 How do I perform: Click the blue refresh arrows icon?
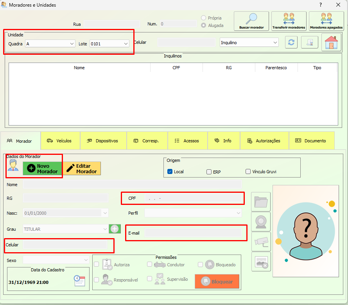(291, 43)
